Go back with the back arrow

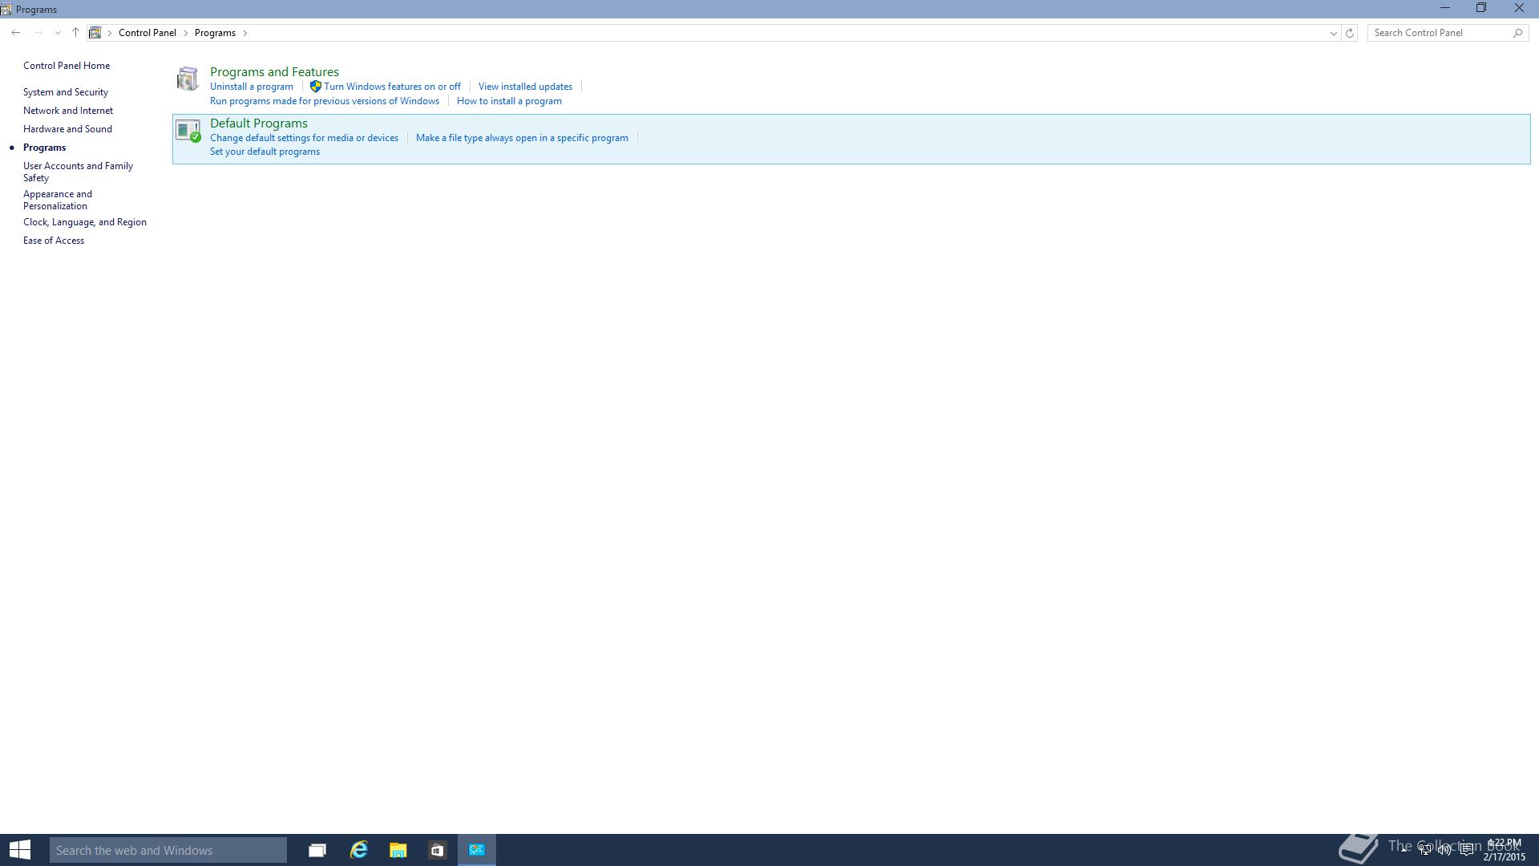(x=16, y=33)
